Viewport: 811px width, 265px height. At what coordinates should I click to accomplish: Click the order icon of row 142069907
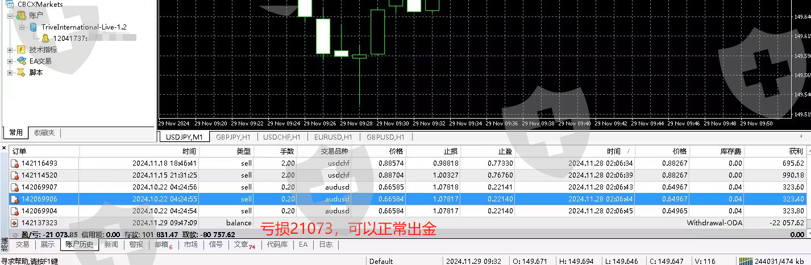[x=15, y=187]
